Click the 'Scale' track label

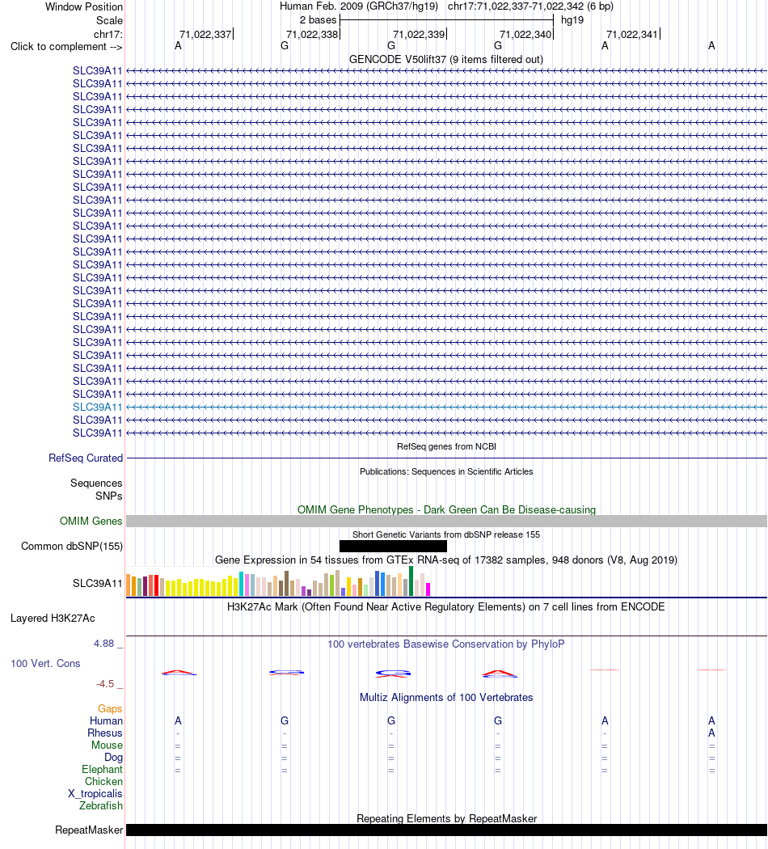[109, 20]
